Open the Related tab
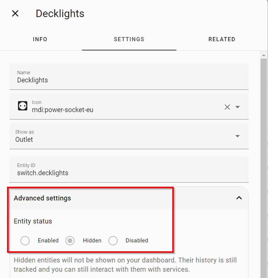The width and height of the screenshot is (268, 278). (222, 39)
